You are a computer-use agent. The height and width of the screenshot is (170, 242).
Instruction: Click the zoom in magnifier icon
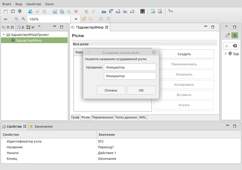point(23,19)
